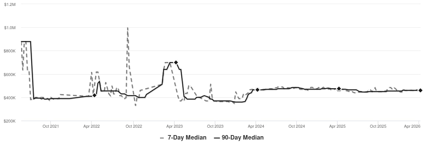Click the dashed line symbol in the legend
This screenshot has width=426, height=148.
(162, 138)
